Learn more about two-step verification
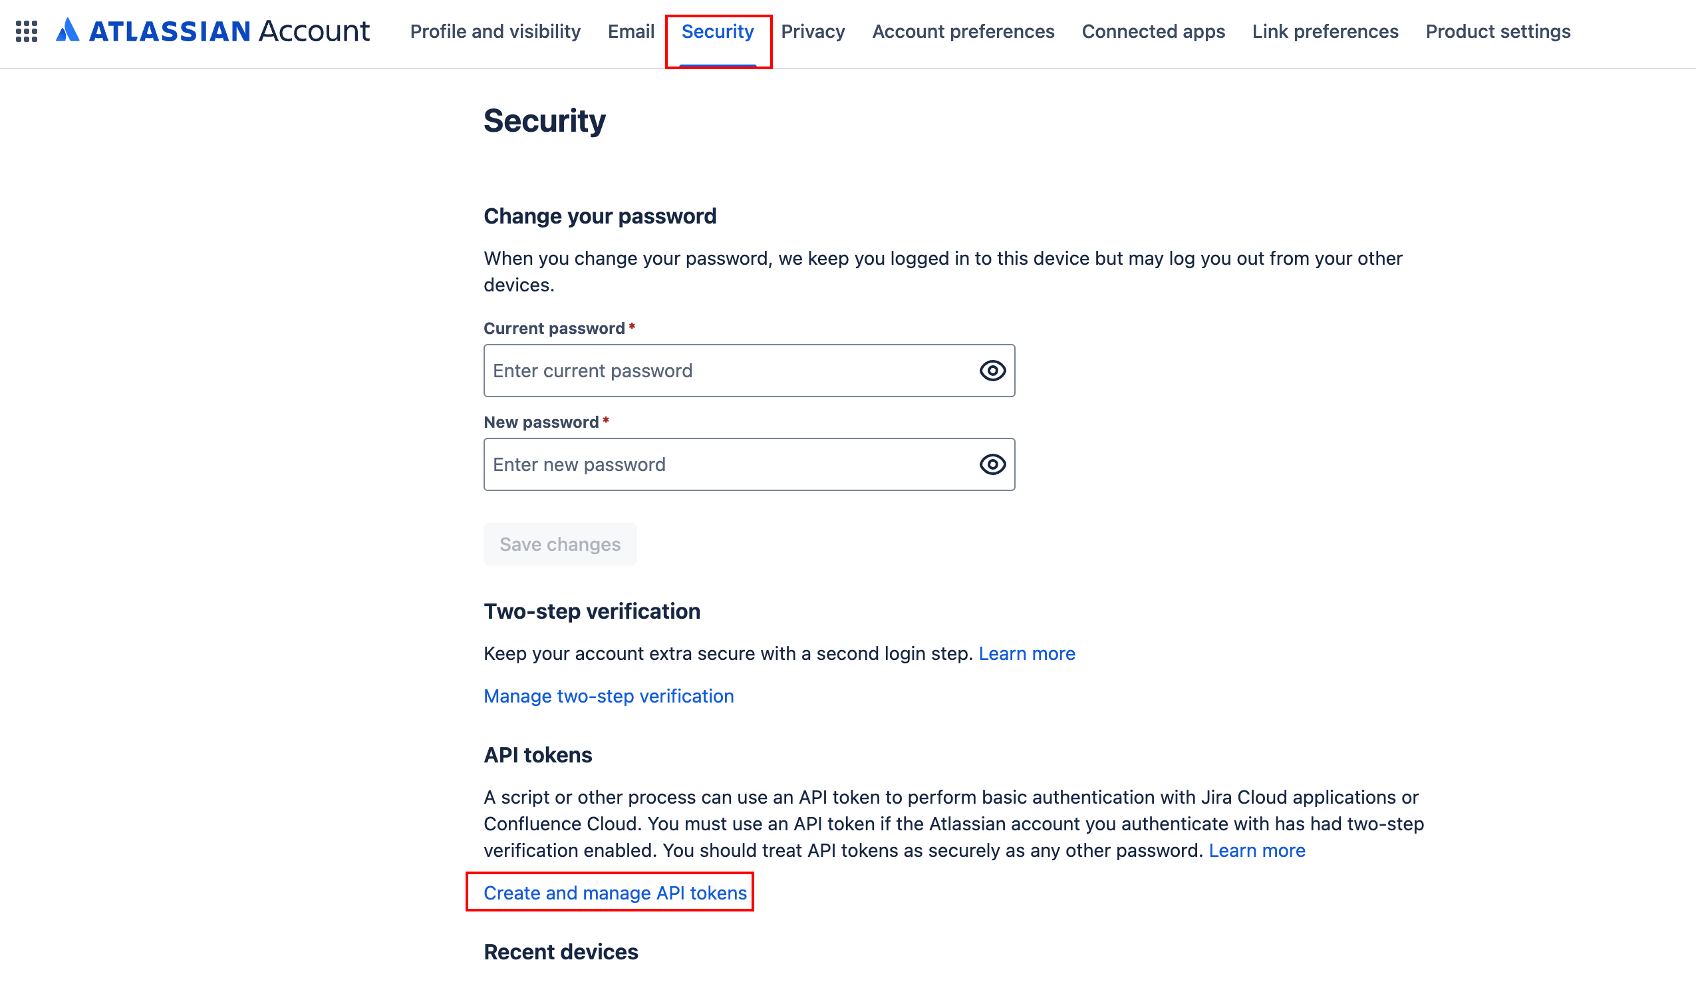This screenshot has height=982, width=1696. tap(1027, 653)
